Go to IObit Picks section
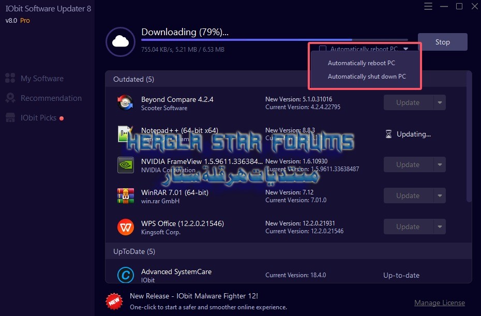This screenshot has width=481, height=316. point(38,118)
